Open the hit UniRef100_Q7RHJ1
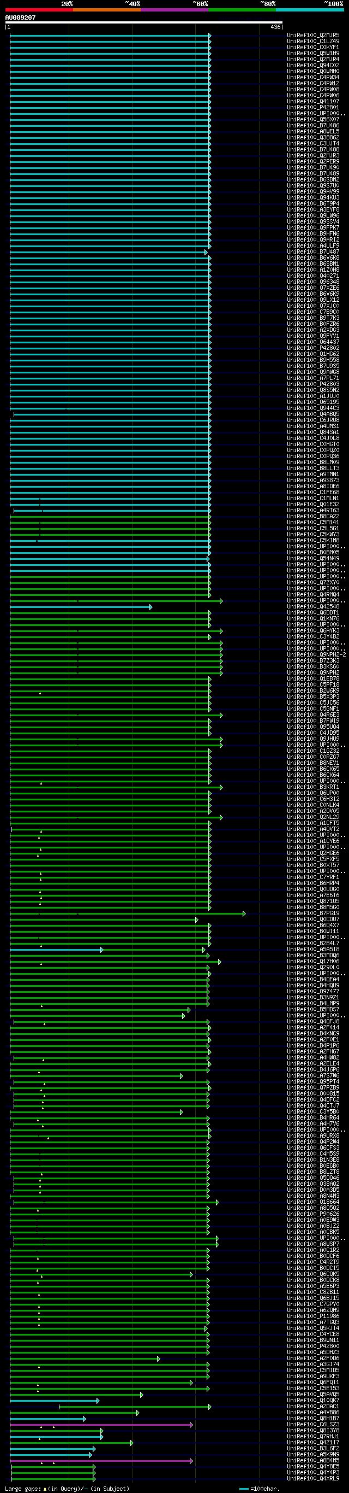 (x=313, y=1437)
